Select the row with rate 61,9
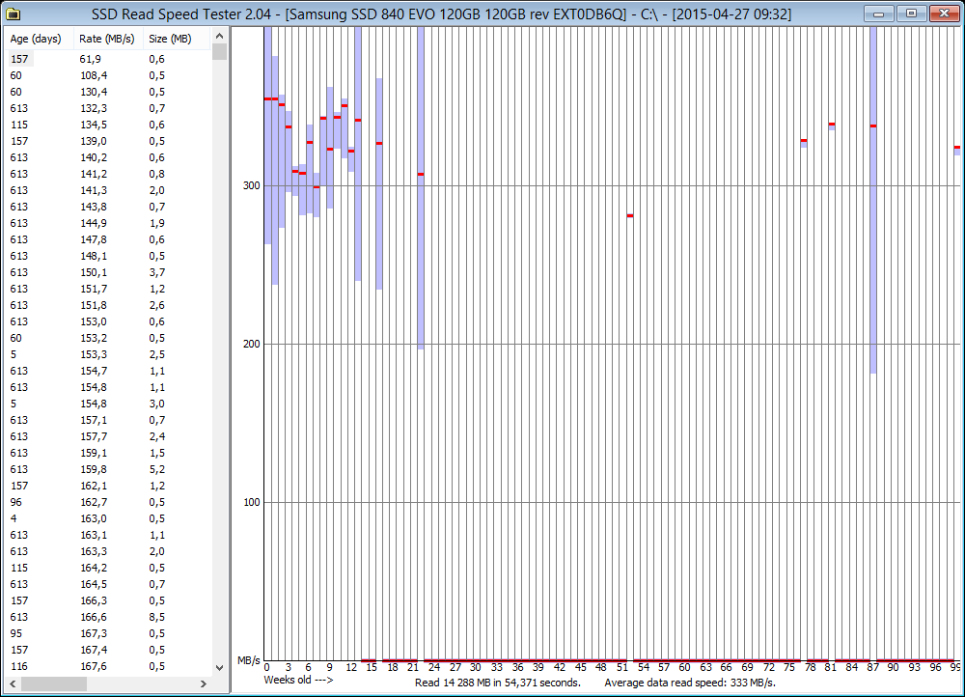 (108, 59)
